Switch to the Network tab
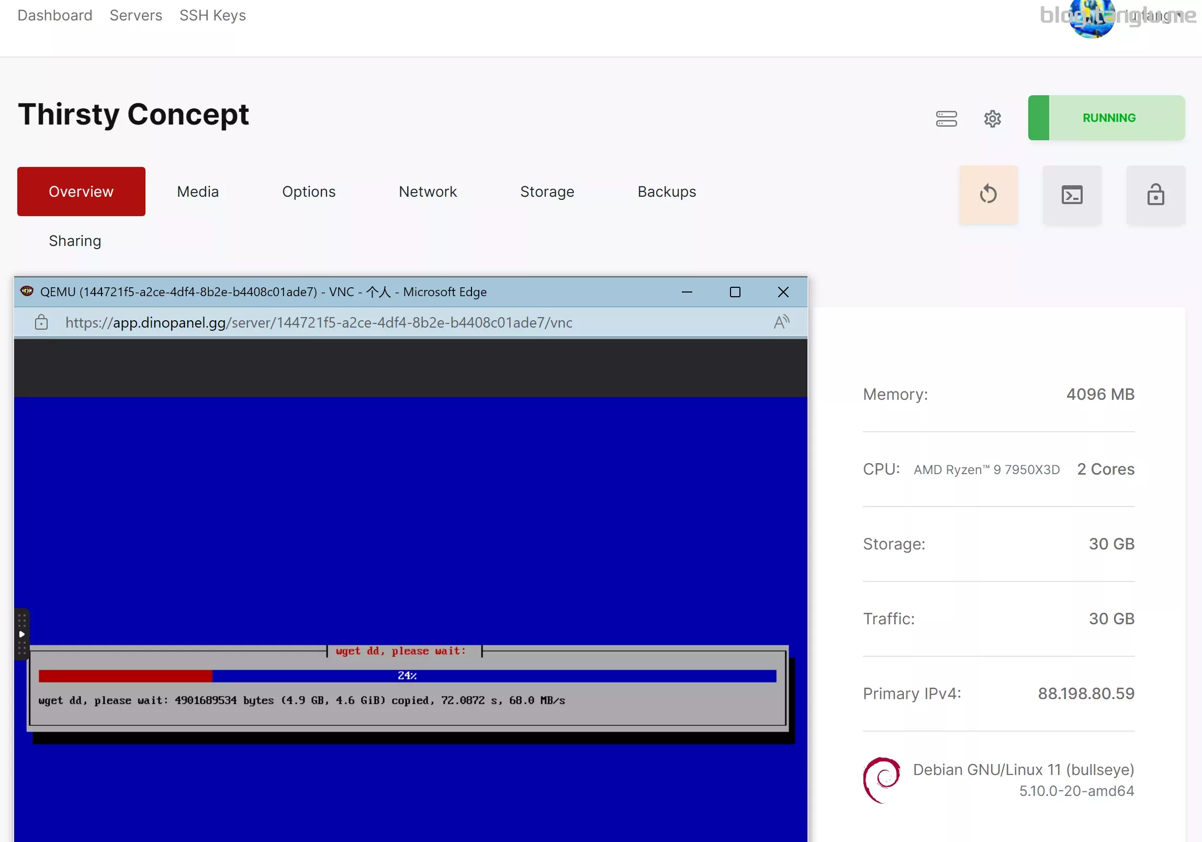Image resolution: width=1202 pixels, height=842 pixels. click(428, 192)
